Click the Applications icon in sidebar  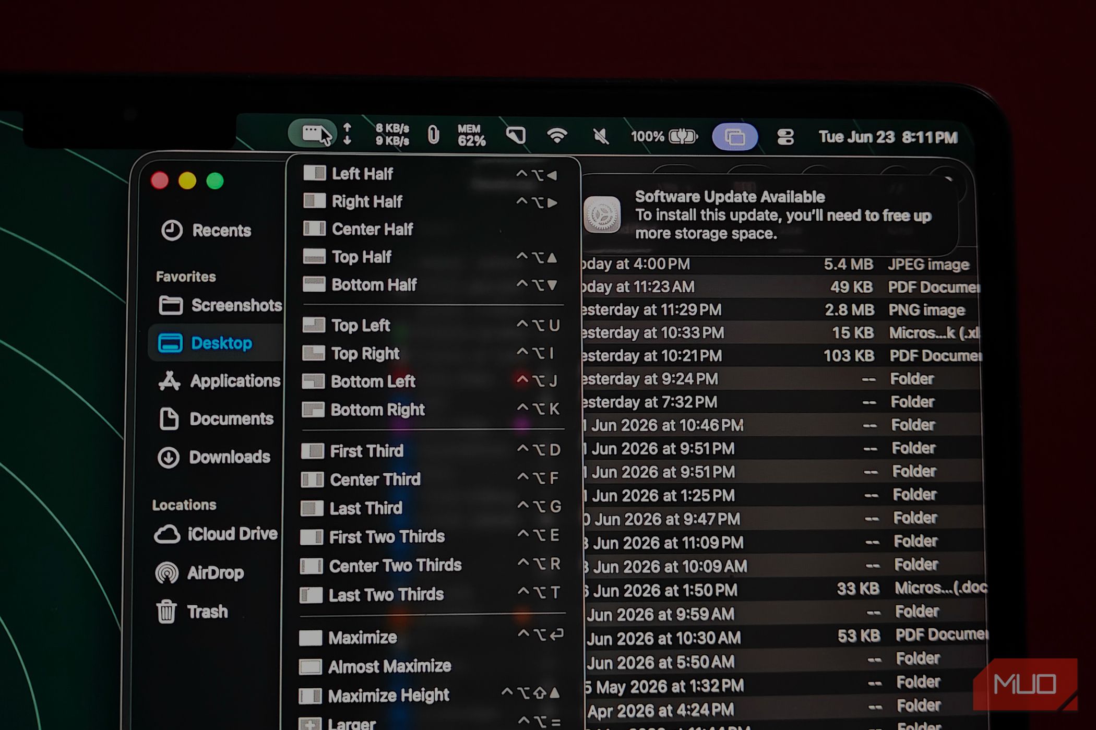click(x=169, y=381)
